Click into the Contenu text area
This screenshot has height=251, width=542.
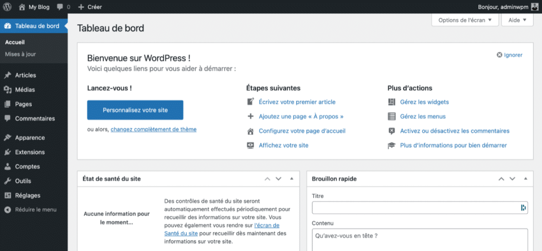tap(420, 240)
